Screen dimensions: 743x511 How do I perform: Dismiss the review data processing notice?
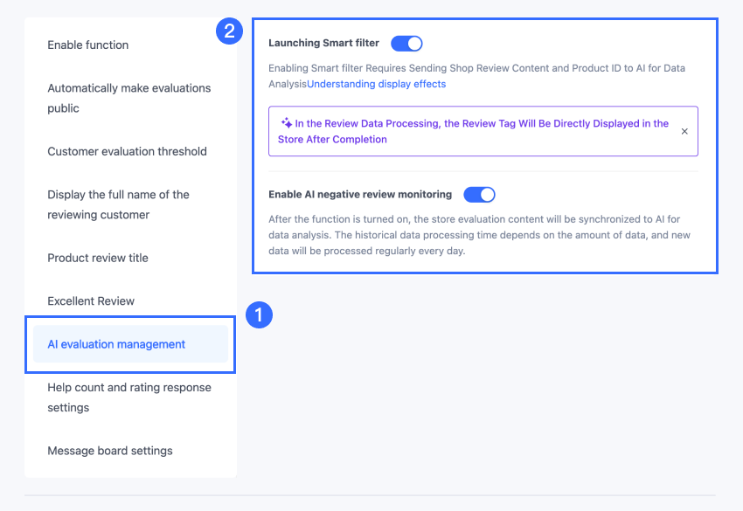click(684, 132)
